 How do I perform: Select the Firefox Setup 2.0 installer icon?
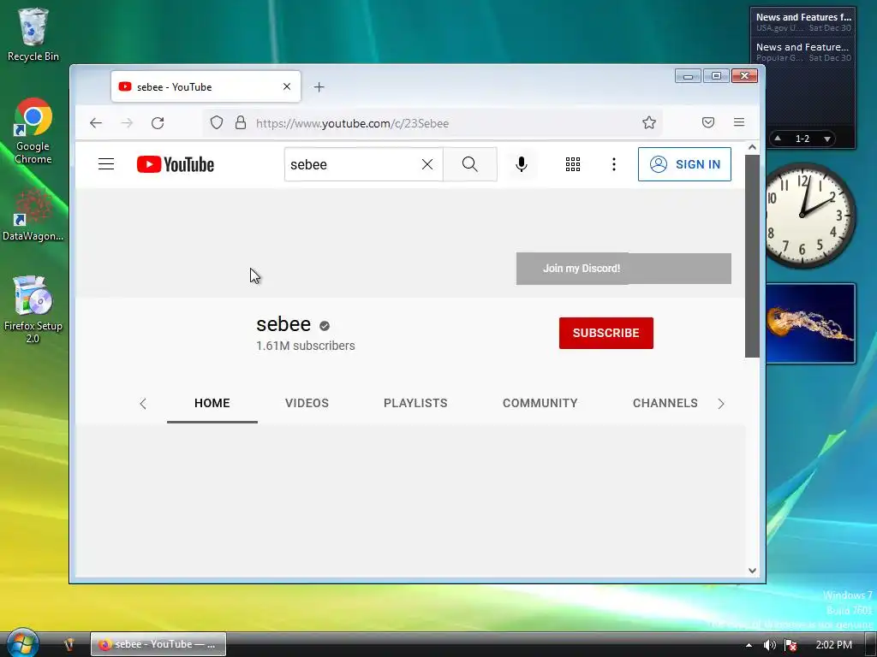coord(33,309)
